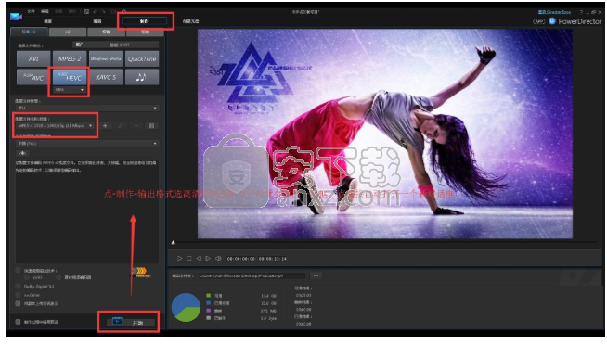This screenshot has width=607, height=345.
Task: Click the Intelligent SVRT button
Action: [120, 45]
